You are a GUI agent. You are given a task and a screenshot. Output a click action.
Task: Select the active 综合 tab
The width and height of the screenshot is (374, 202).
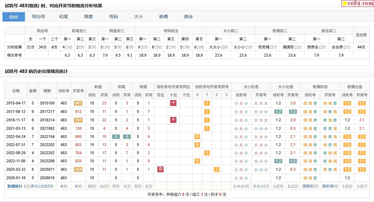coord(14,17)
